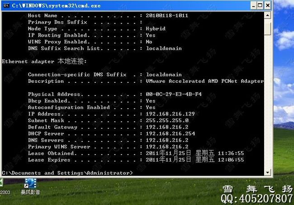Viewport: 294px width, 205px height.
Task: Click the Ethernet adapter 本地连接 heading
Action: pyautogui.click(x=44, y=61)
